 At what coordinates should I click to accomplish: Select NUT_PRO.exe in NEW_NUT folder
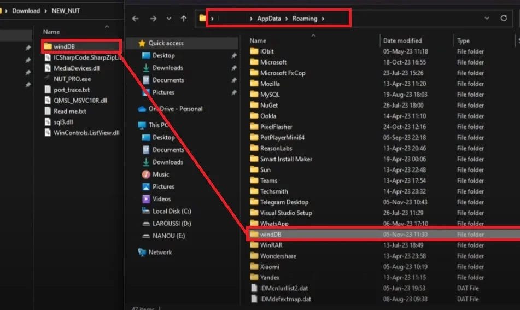click(72, 79)
